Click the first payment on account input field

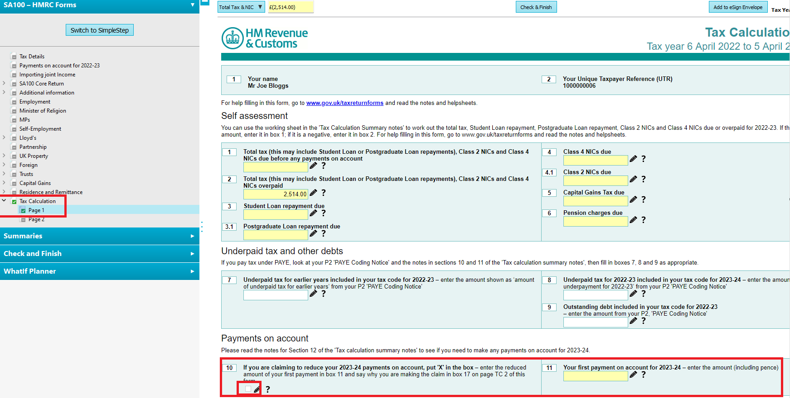point(596,376)
